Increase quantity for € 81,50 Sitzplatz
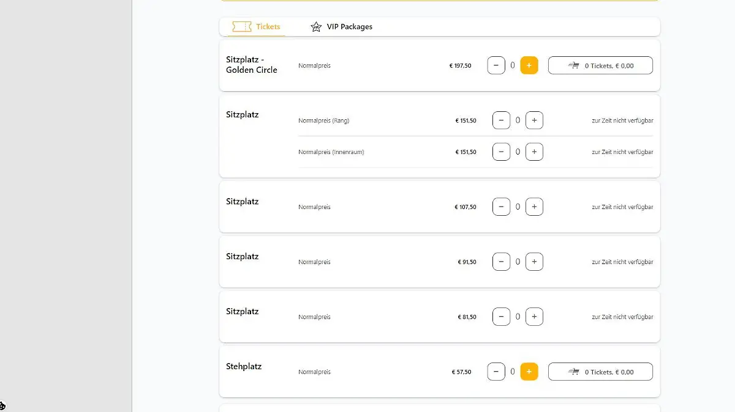This screenshot has height=412, width=735. [534, 317]
